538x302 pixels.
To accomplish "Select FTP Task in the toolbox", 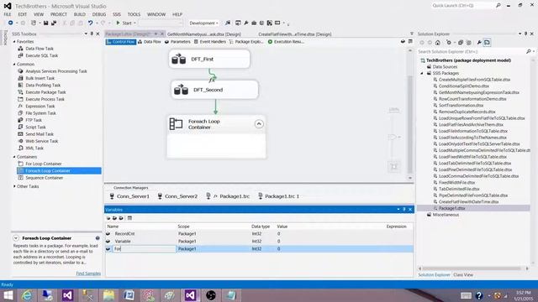I will pos(34,120).
